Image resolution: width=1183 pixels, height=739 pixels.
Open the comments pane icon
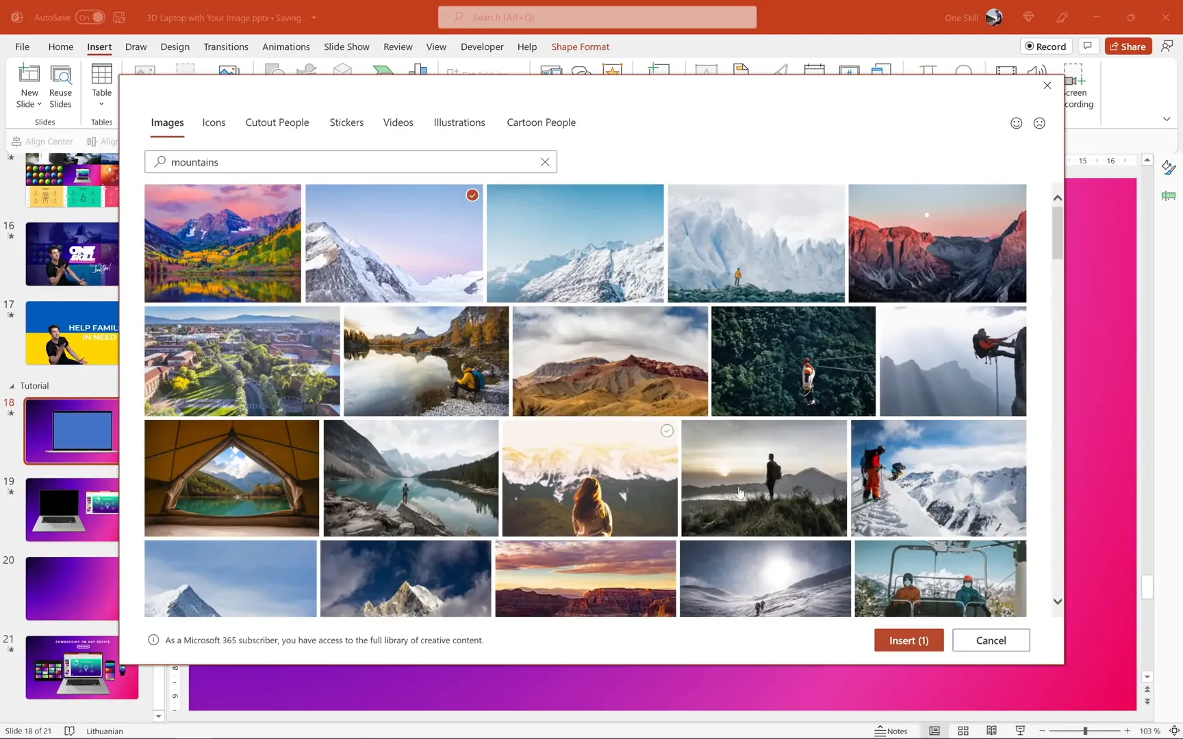(1087, 46)
